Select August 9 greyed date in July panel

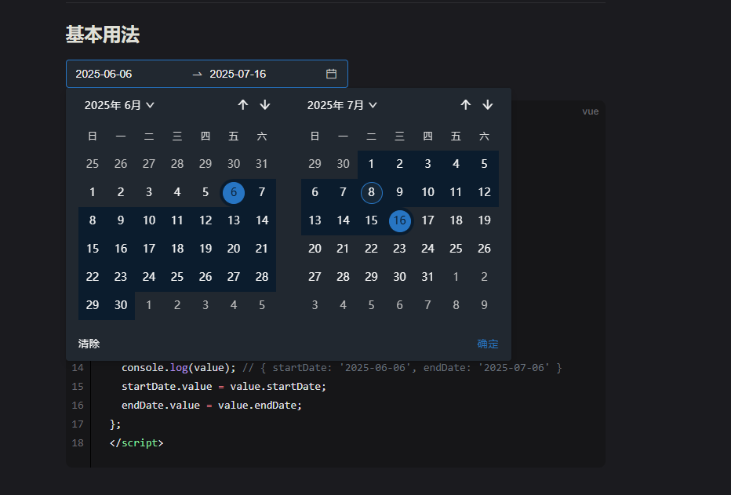pyautogui.click(x=484, y=305)
